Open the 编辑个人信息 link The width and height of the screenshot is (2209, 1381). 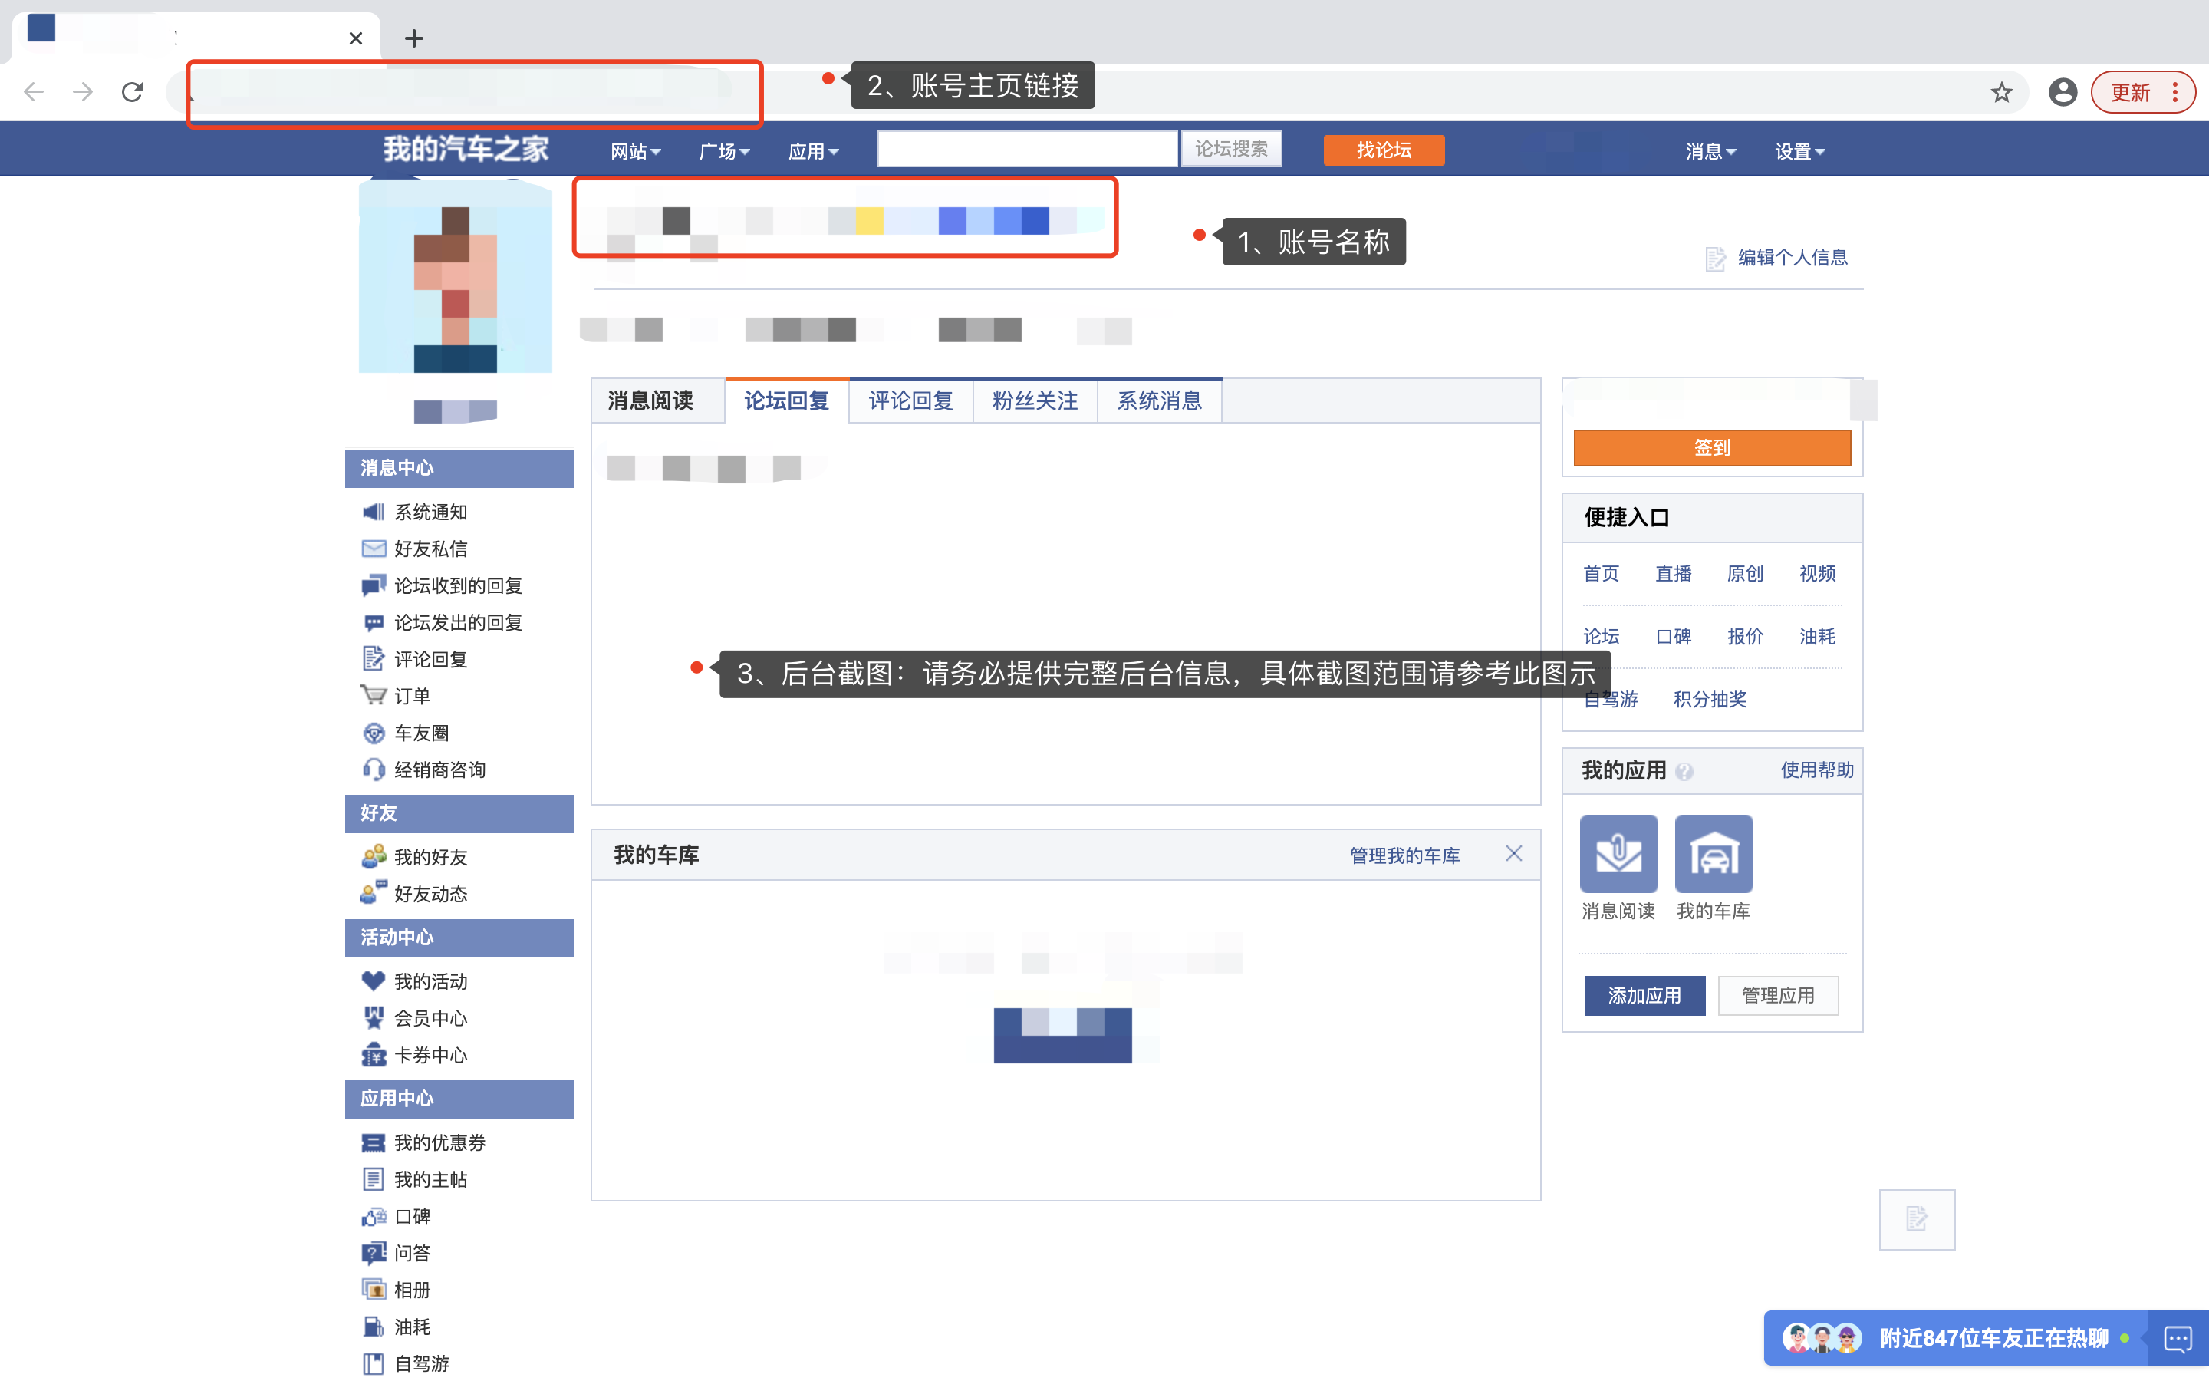[x=1792, y=258]
